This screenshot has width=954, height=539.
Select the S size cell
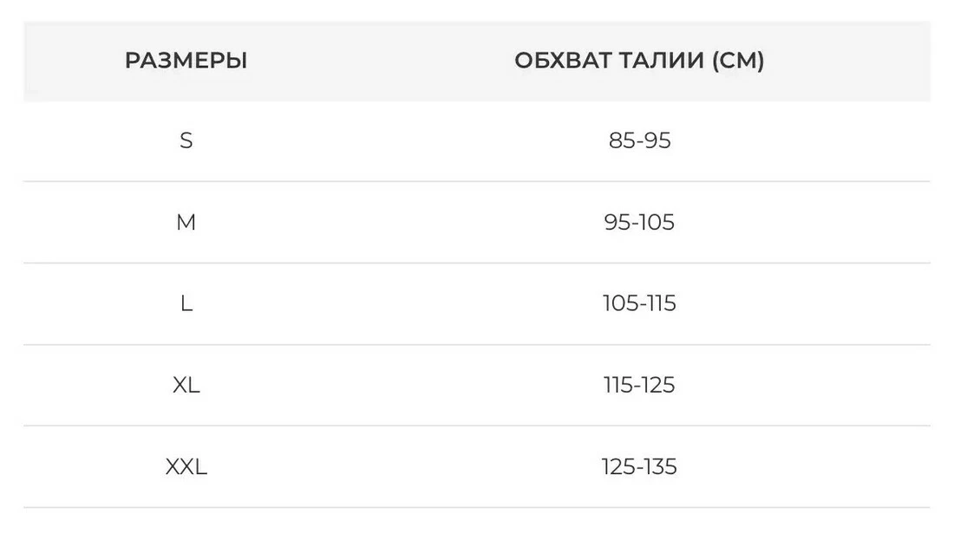pos(186,140)
